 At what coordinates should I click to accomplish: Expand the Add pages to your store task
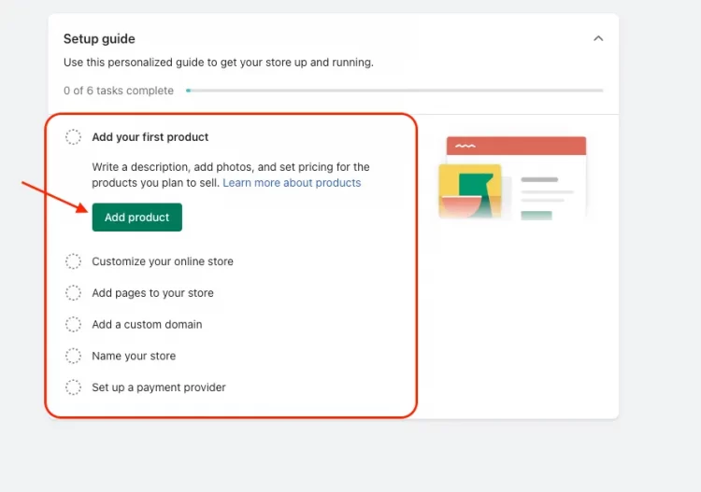coord(152,293)
